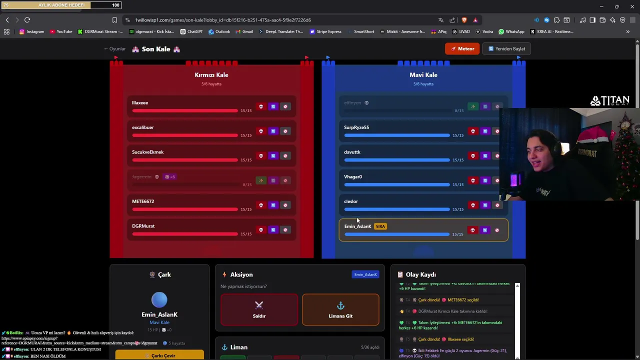
Task: Click the skull icon for SurpRyze55
Action: [472, 131]
